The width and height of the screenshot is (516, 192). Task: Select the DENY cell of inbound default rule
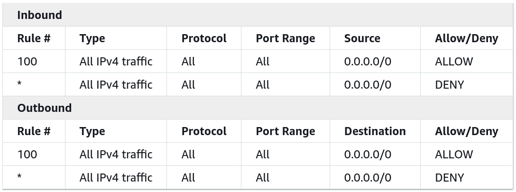(449, 85)
